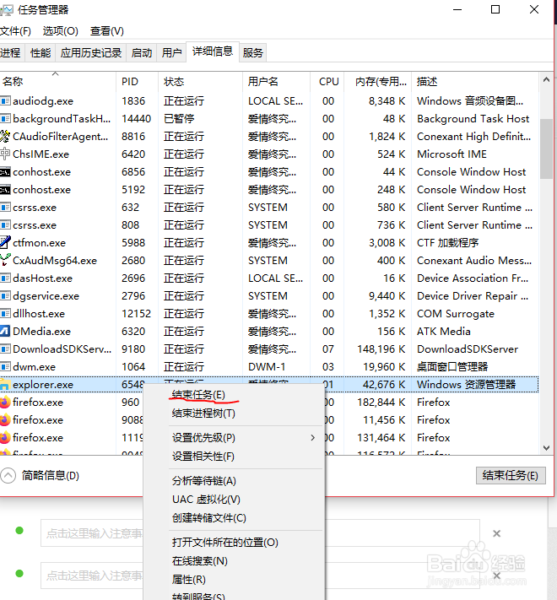Click the Firefox icon for PID 960
This screenshot has width=557, height=600.
pos(5,403)
